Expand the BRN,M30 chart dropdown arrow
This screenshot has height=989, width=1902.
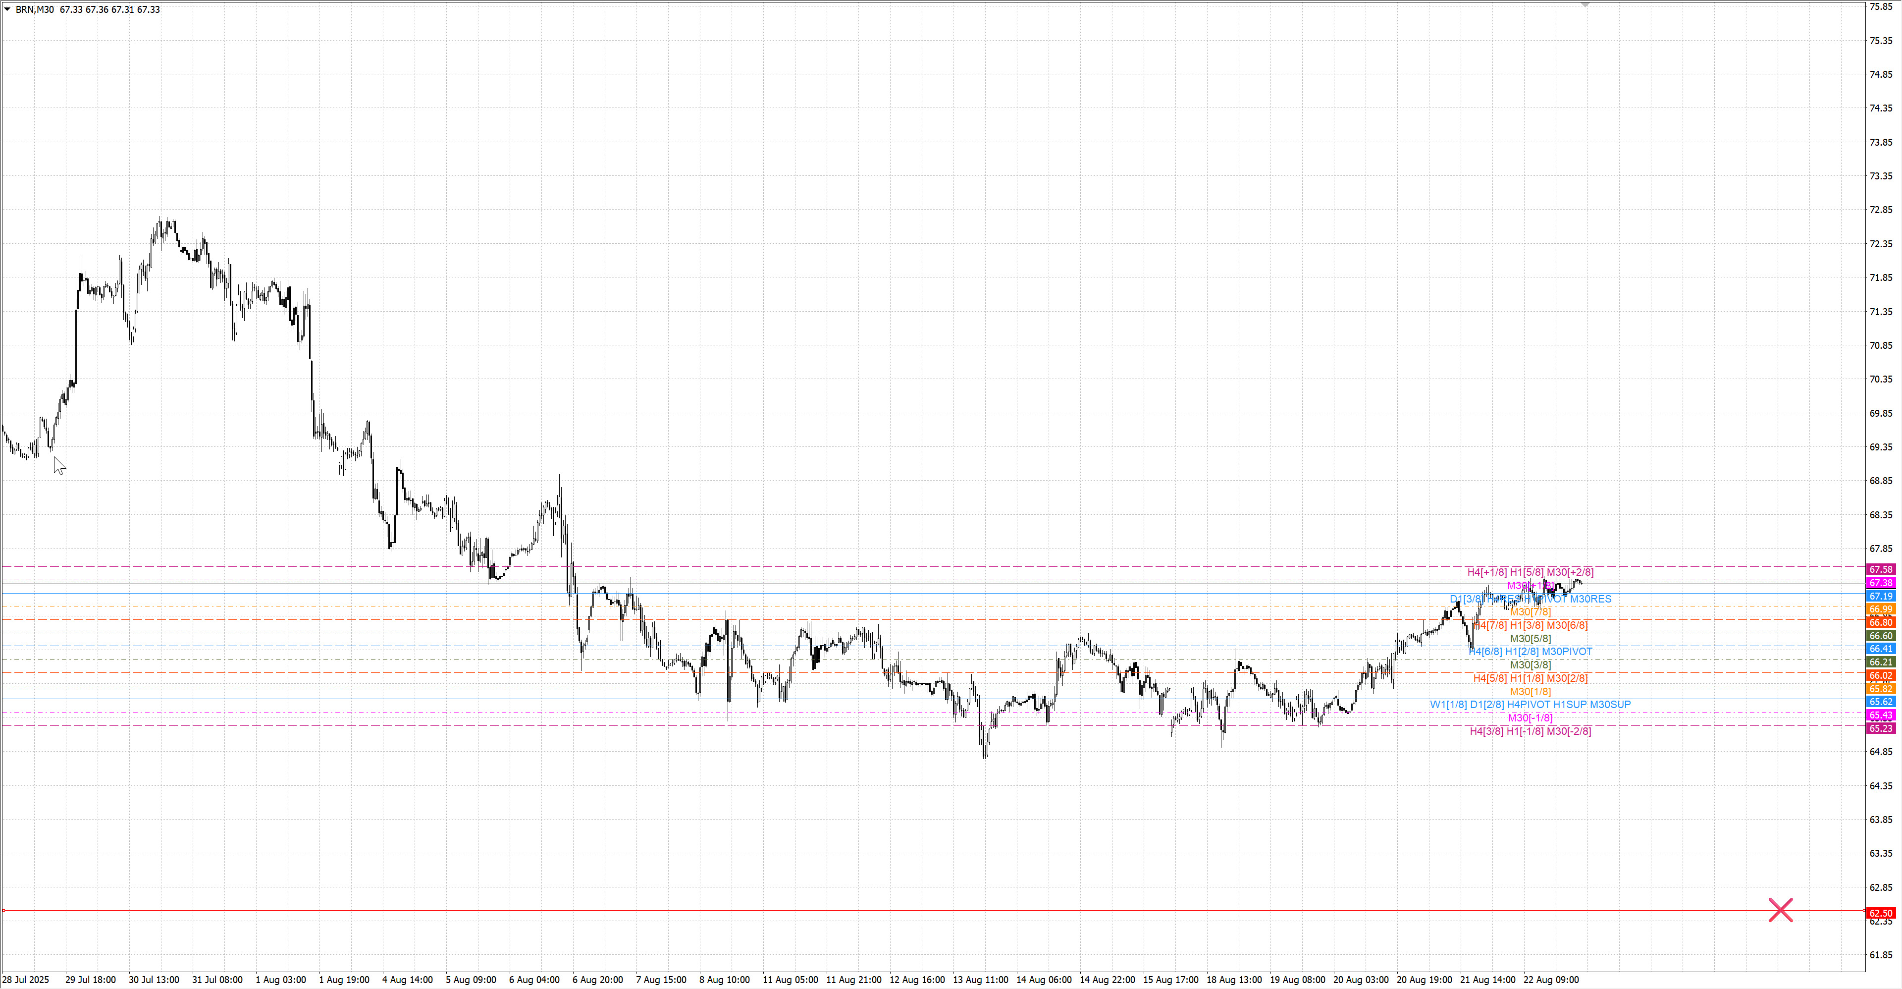pos(7,9)
